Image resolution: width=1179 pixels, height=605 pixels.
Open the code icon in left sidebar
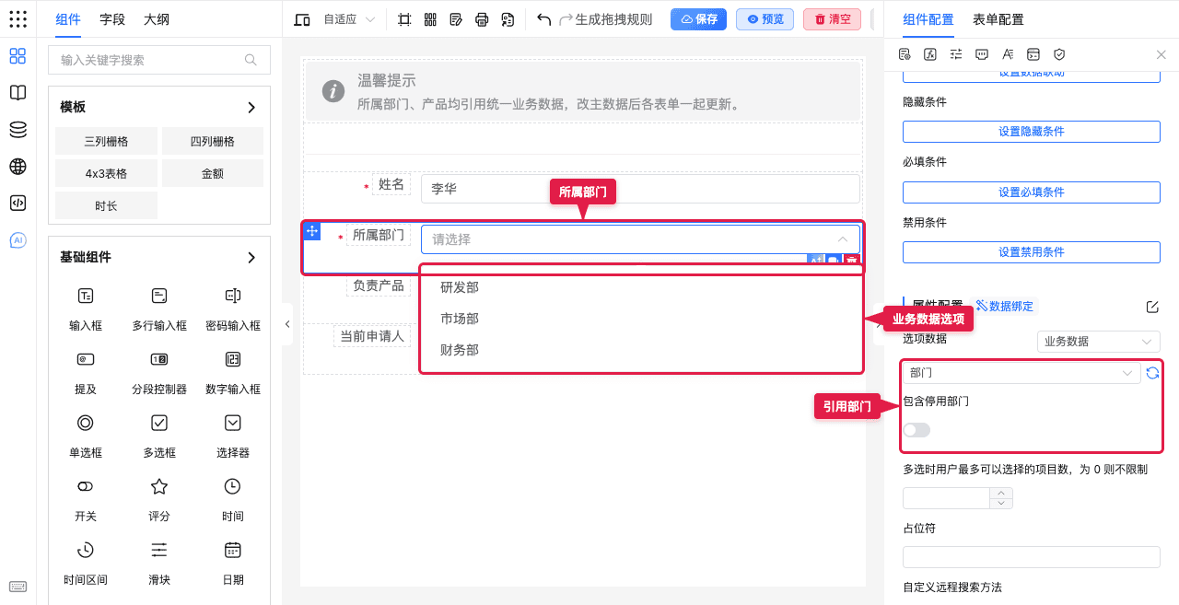pyautogui.click(x=18, y=204)
